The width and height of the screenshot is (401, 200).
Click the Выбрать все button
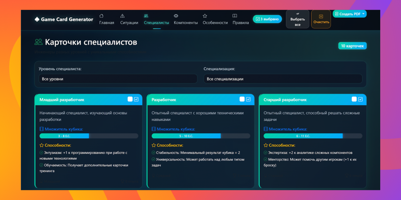298,19
